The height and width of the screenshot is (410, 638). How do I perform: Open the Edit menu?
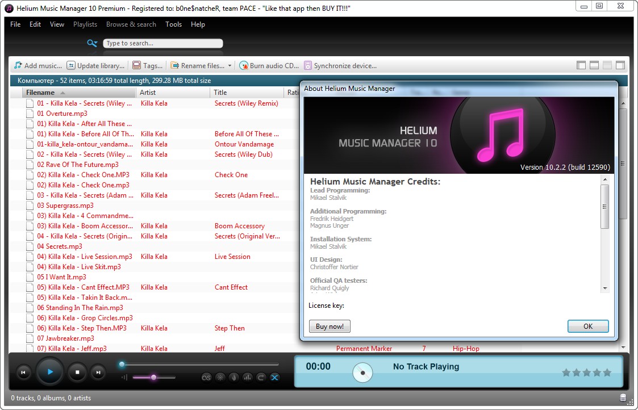(35, 24)
